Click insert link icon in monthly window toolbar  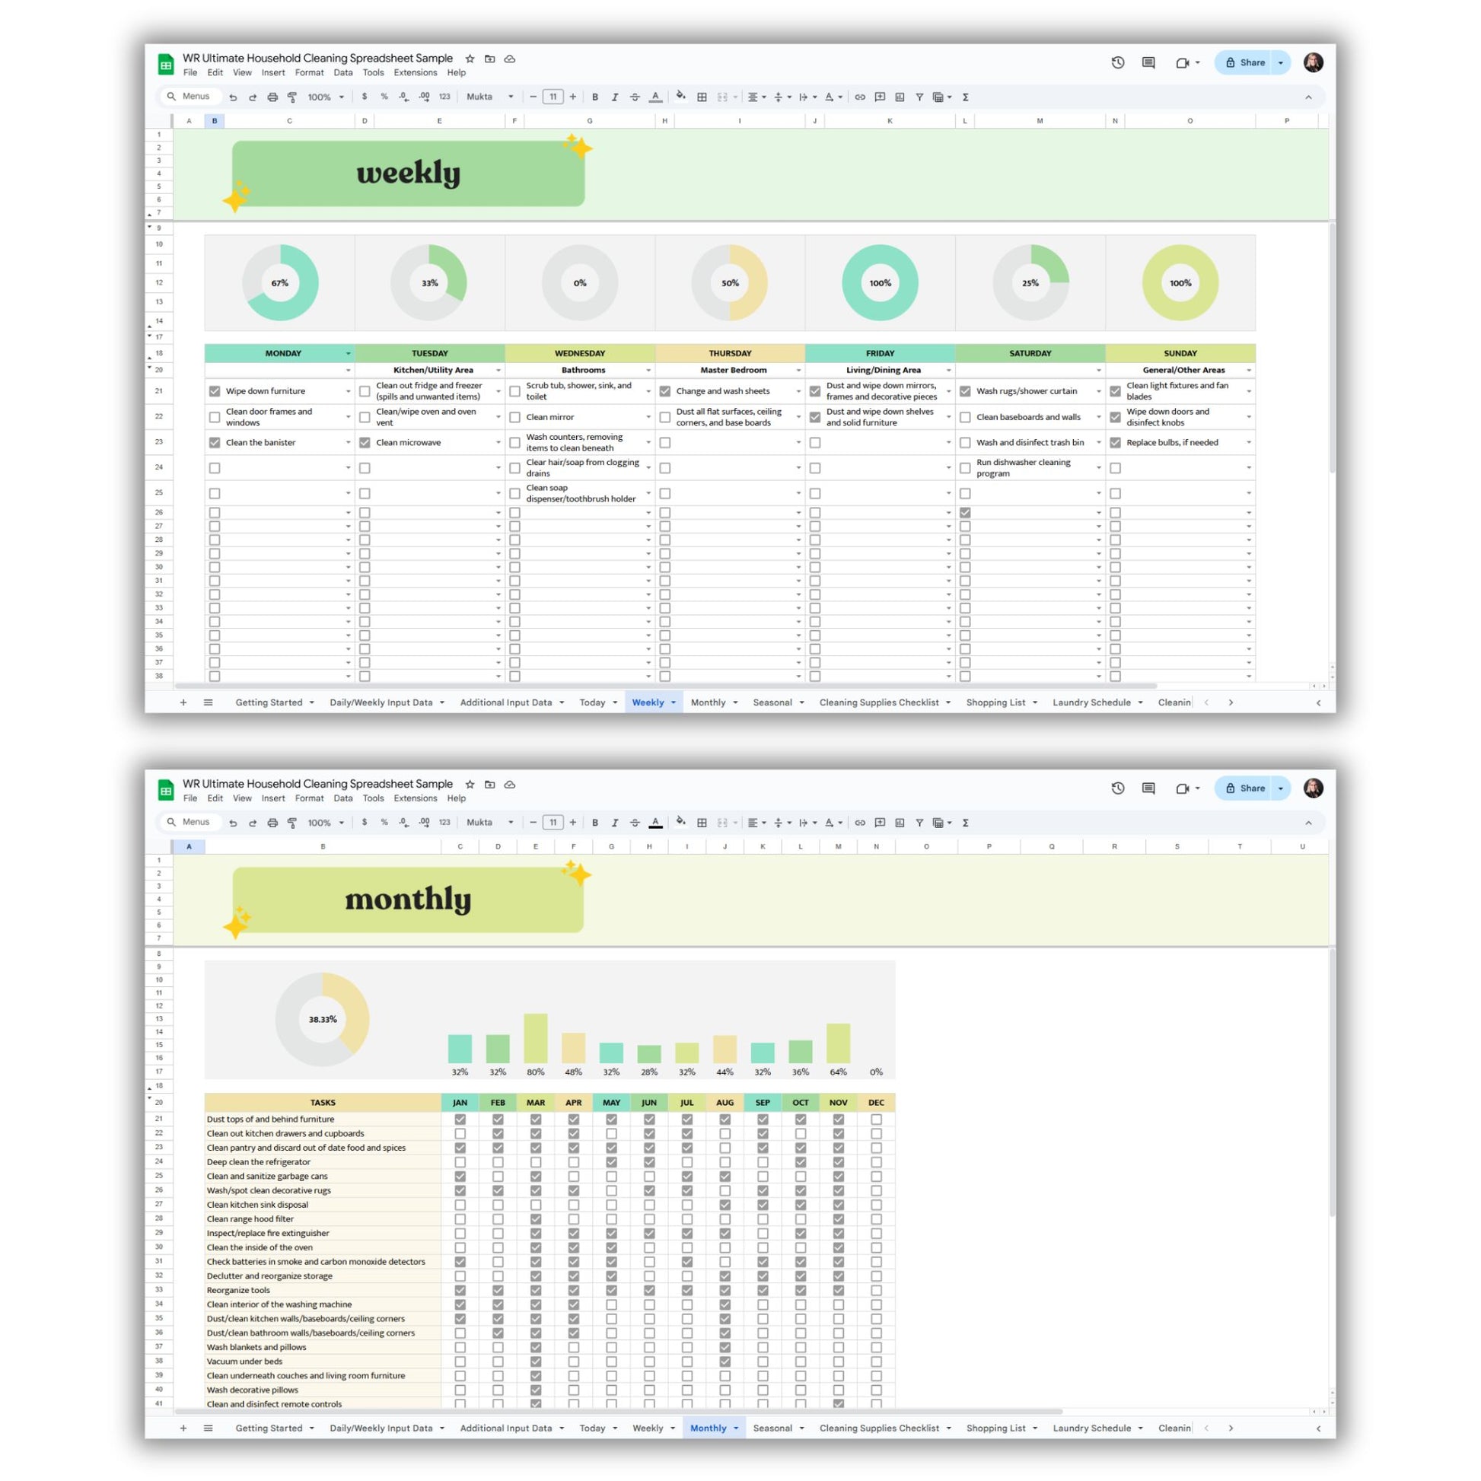click(860, 823)
